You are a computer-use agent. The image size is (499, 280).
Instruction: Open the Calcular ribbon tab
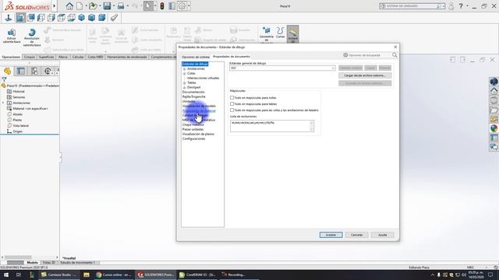click(78, 57)
